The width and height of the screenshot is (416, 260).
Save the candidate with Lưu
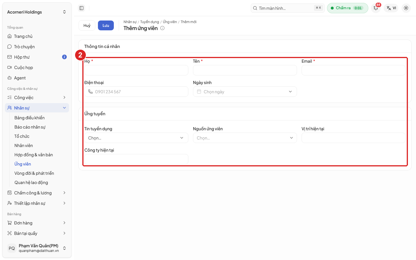click(106, 25)
